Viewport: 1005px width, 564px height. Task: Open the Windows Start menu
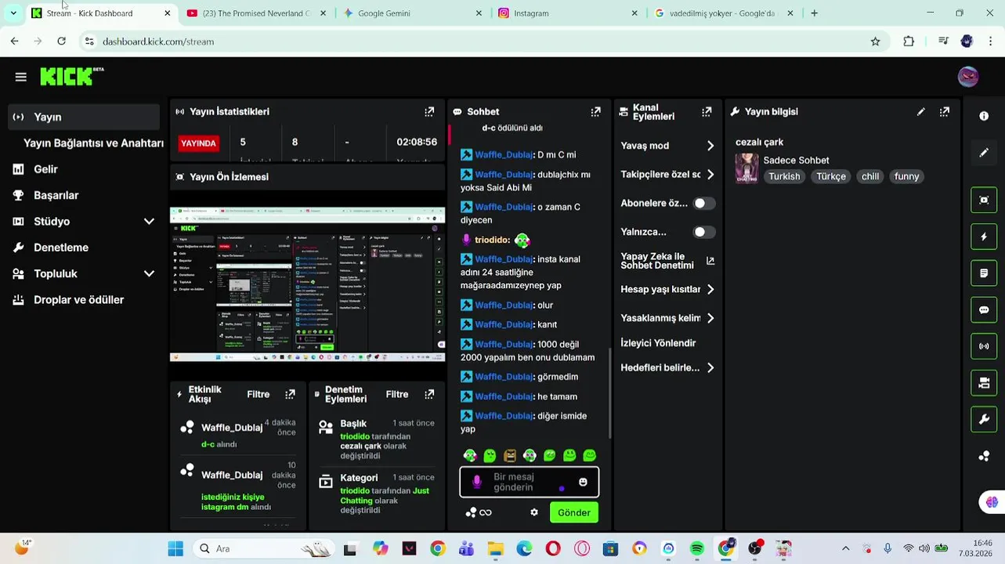point(175,548)
